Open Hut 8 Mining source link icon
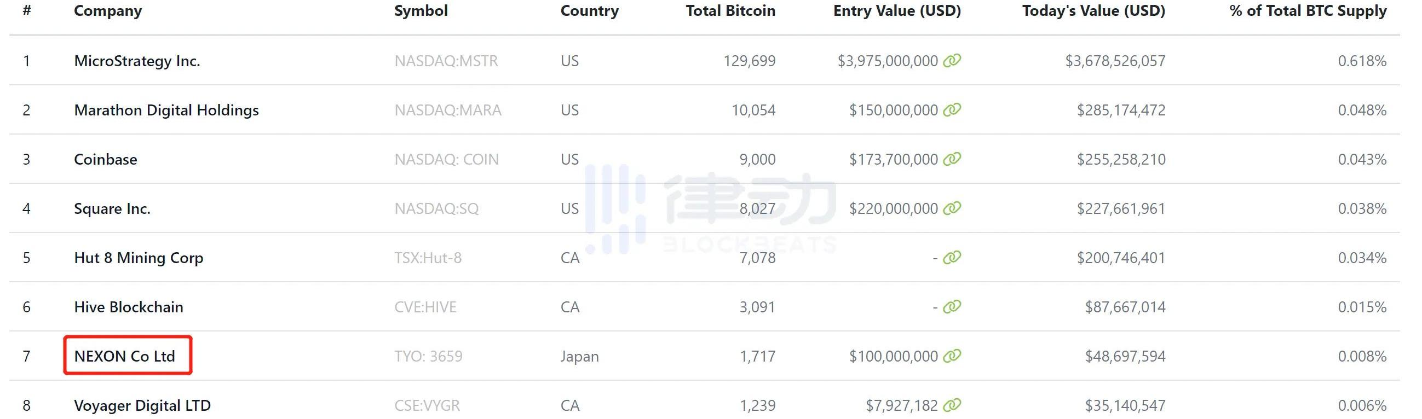Screen dimensions: 1422x419 pyautogui.click(x=952, y=258)
